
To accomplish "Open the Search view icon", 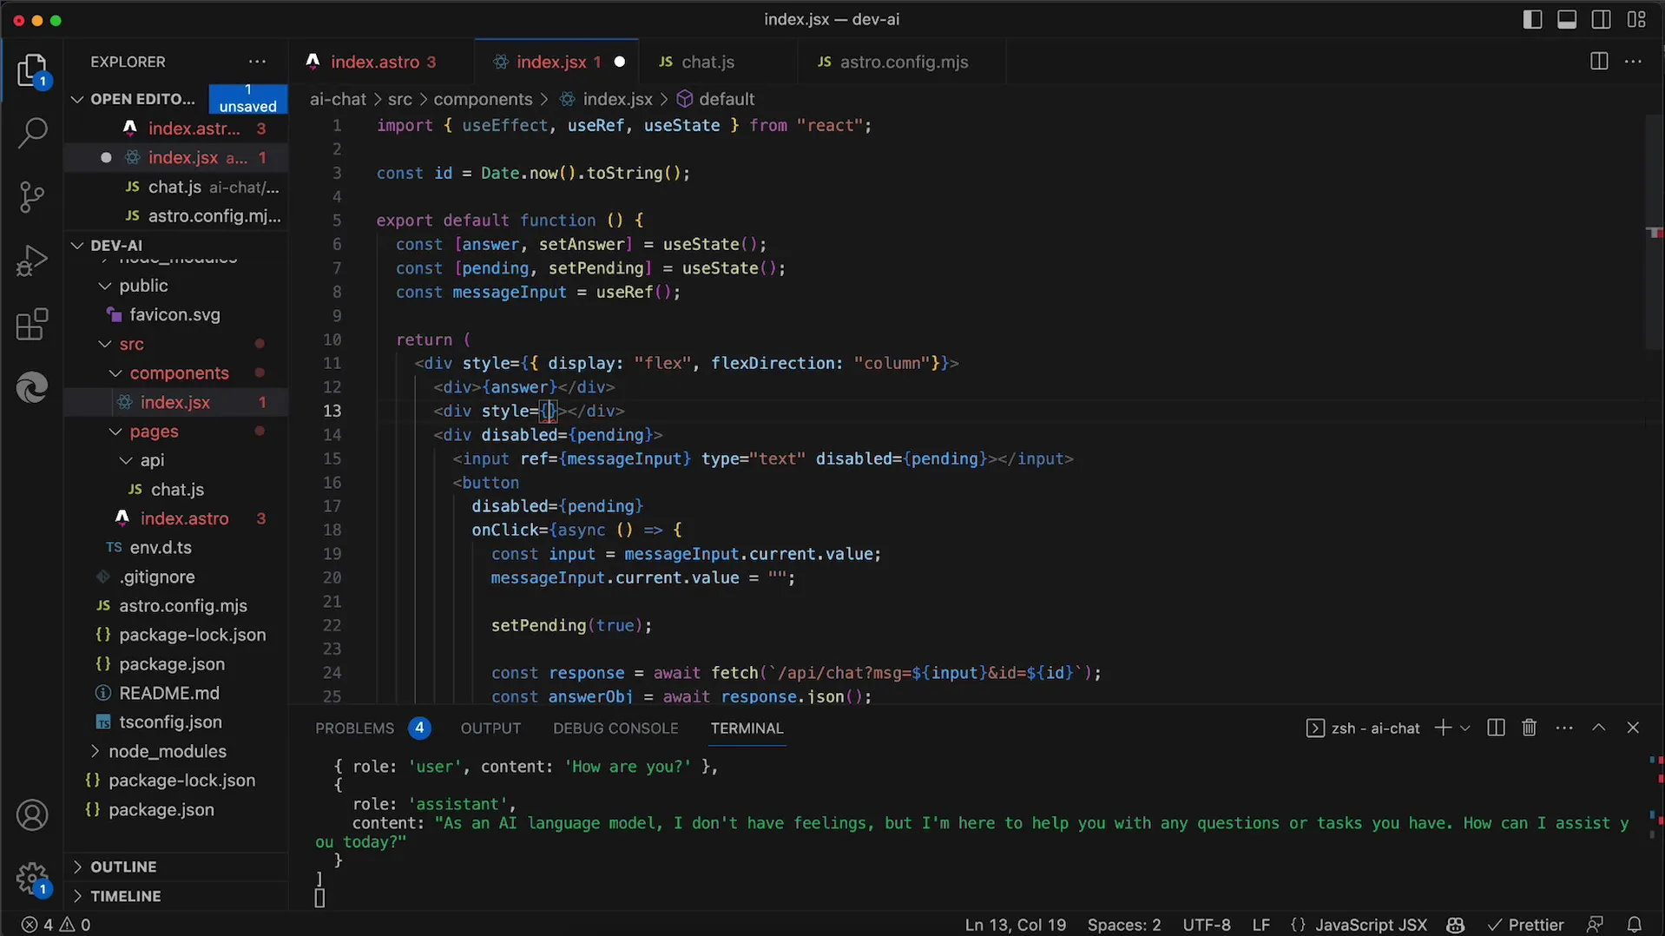I will (33, 133).
